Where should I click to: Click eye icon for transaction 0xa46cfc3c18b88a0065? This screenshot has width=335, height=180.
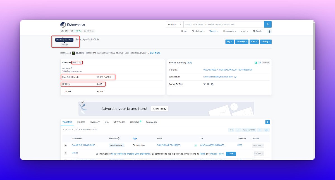[x=66, y=145]
